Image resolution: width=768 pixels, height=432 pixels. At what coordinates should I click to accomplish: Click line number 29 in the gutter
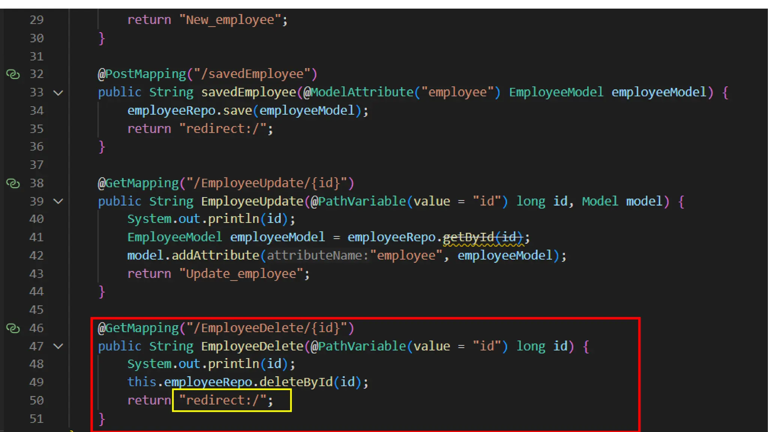pyautogui.click(x=36, y=20)
